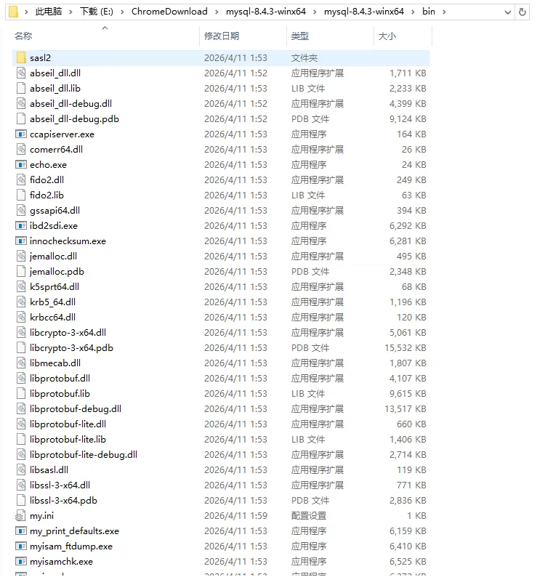Click the folder icon in address bar
Image resolution: width=537 pixels, height=585 pixels.
pyautogui.click(x=13, y=12)
